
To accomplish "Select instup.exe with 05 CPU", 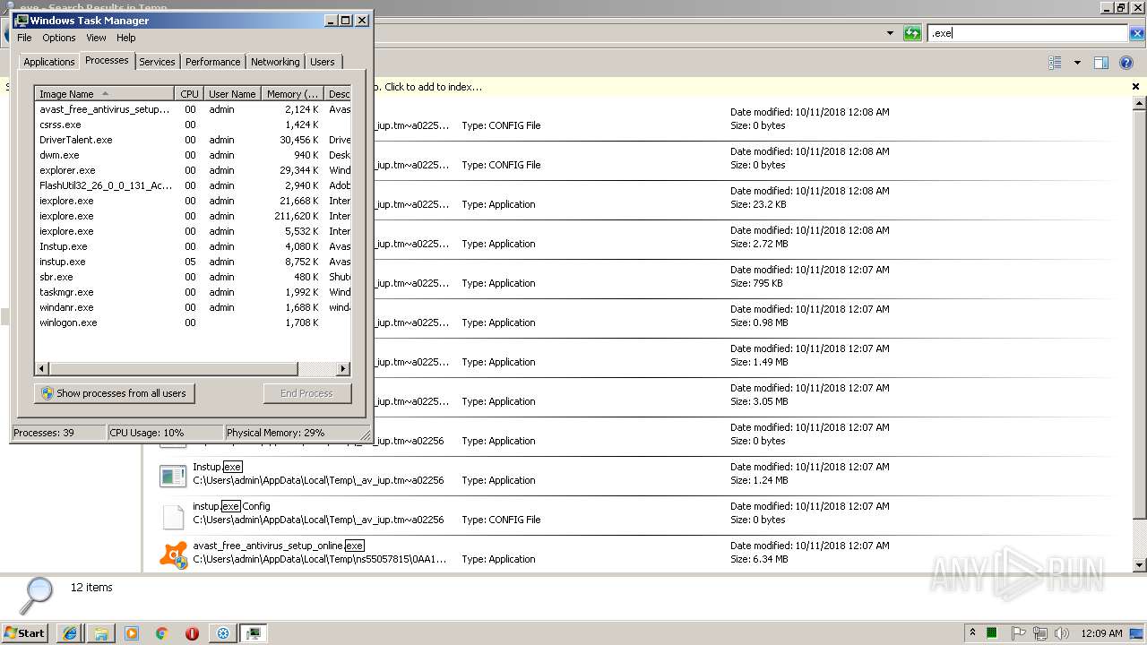I will click(x=193, y=262).
